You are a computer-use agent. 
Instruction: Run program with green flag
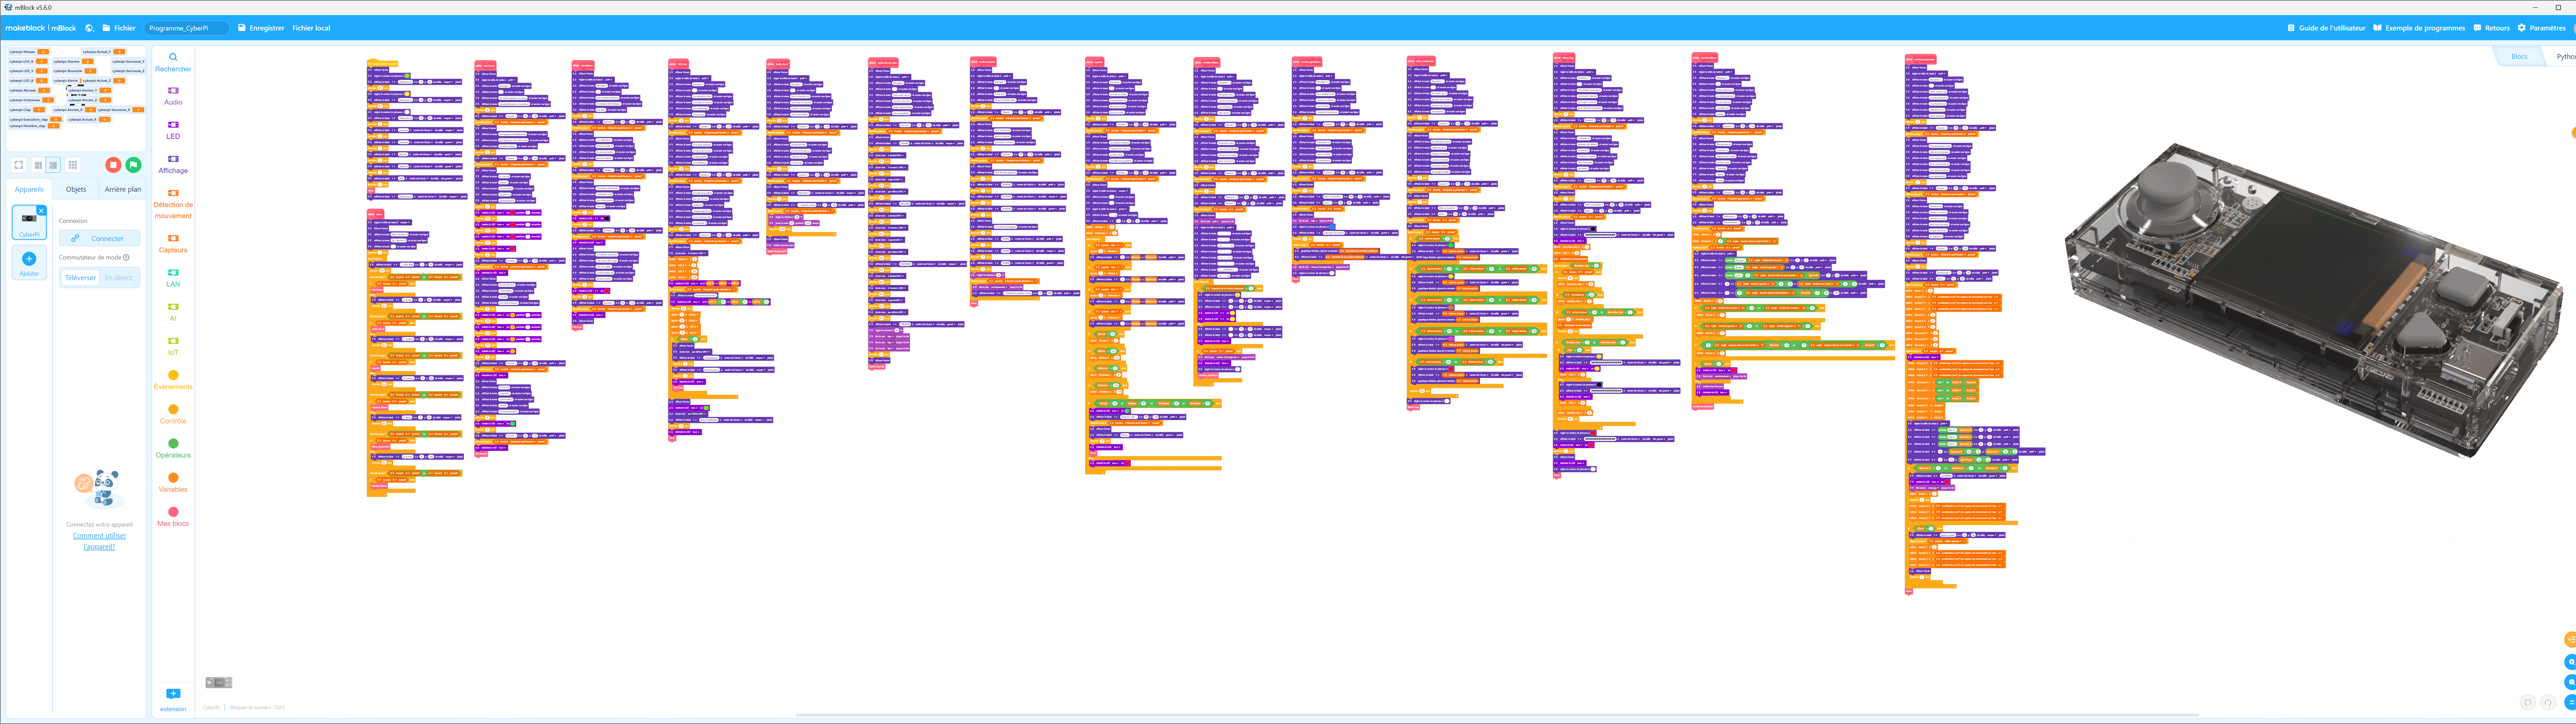coord(134,165)
